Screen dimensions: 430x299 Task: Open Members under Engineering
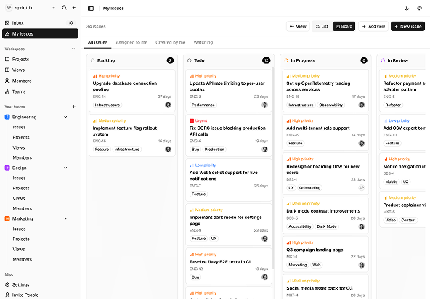click(x=23, y=157)
